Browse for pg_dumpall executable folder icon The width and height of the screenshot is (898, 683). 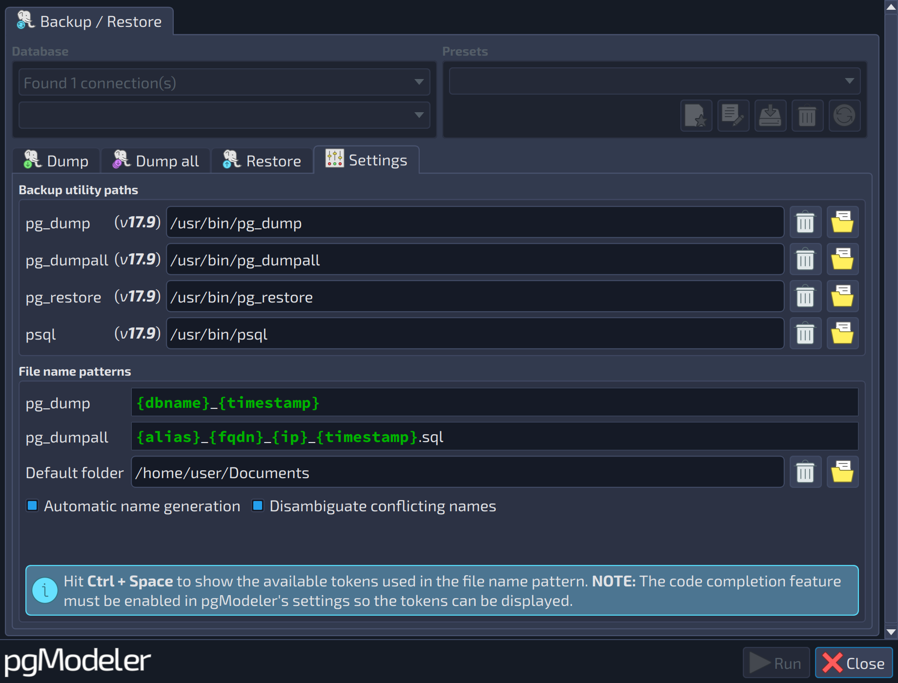click(x=842, y=260)
